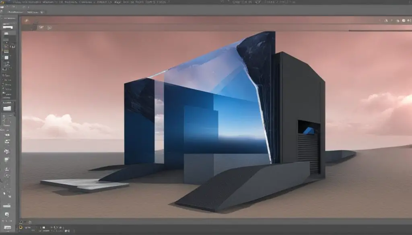Image resolution: width=412 pixels, height=235 pixels.
Task: Click the horizontal slider bar at viewport top-right
Action: pos(380,31)
